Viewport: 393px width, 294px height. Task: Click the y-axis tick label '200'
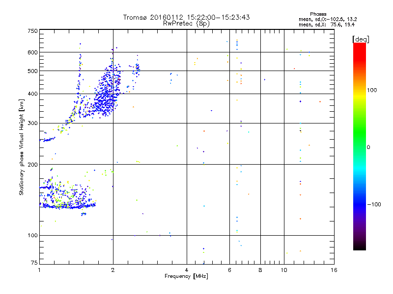click(32, 165)
